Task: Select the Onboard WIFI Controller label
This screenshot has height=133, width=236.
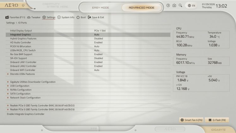Action: tap(22, 70)
